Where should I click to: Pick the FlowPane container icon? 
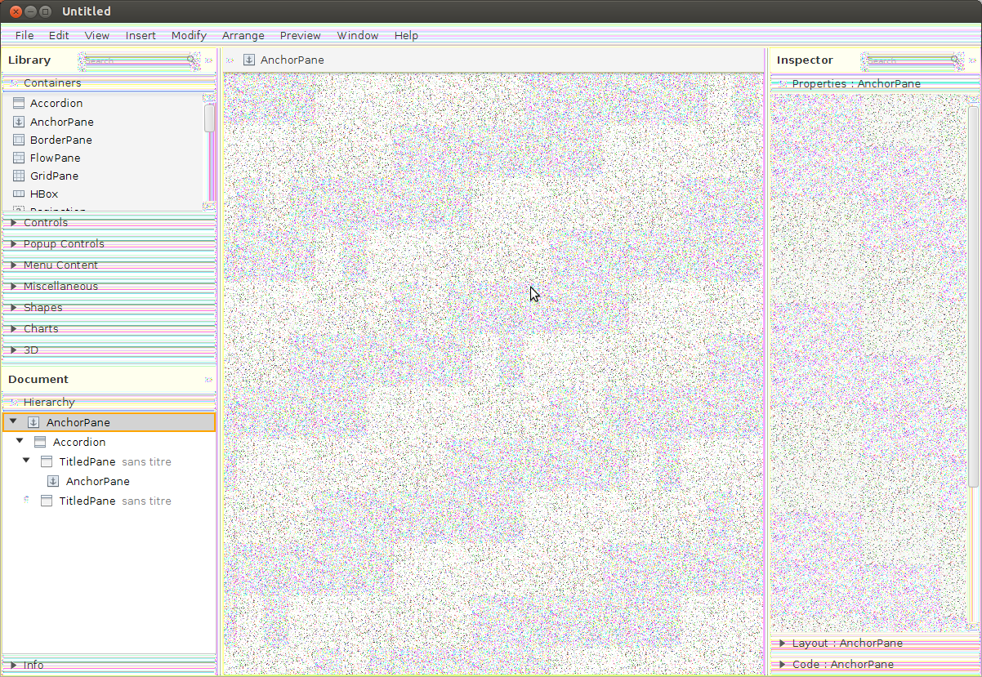[x=20, y=158]
